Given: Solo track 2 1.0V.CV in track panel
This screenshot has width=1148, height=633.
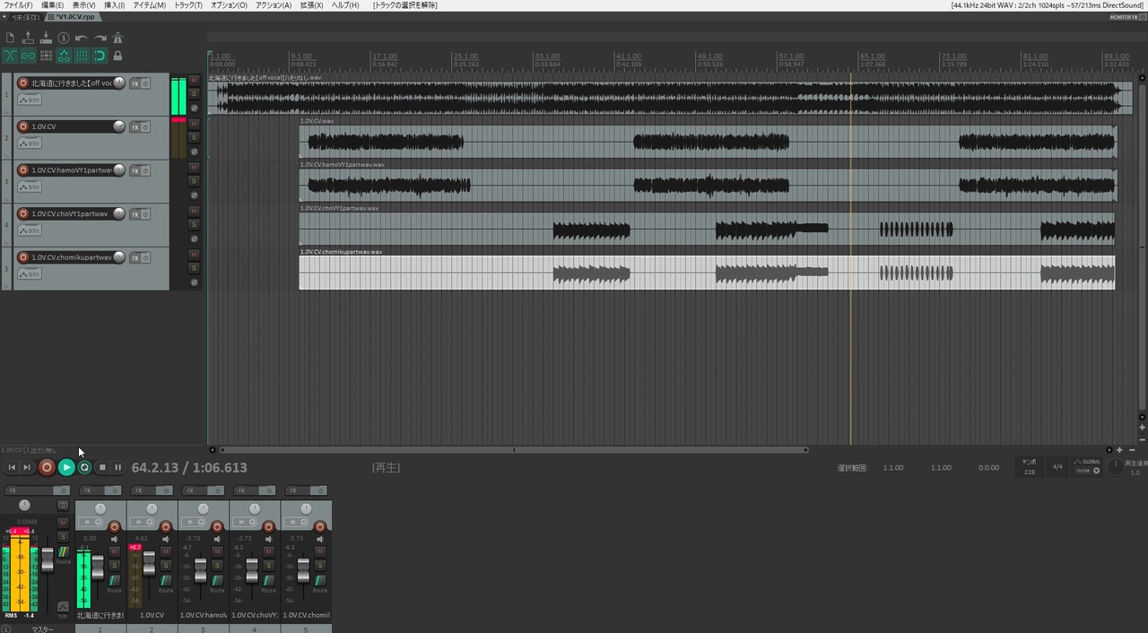Looking at the screenshot, I should tap(194, 137).
